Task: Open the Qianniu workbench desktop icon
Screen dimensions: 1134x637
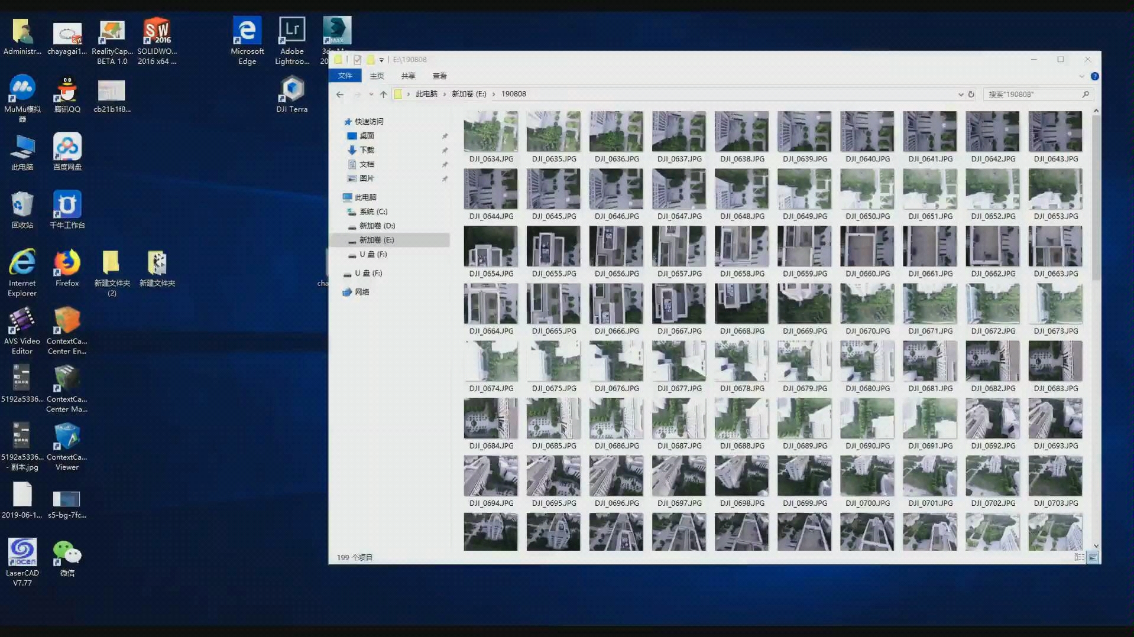Action: 67,210
